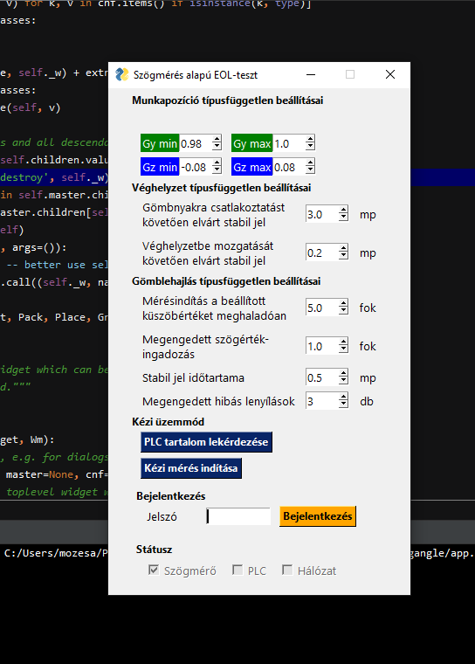
Task: Click the Munkapozíció típusfüggetlen beállításai heading
Action: pyautogui.click(x=228, y=100)
